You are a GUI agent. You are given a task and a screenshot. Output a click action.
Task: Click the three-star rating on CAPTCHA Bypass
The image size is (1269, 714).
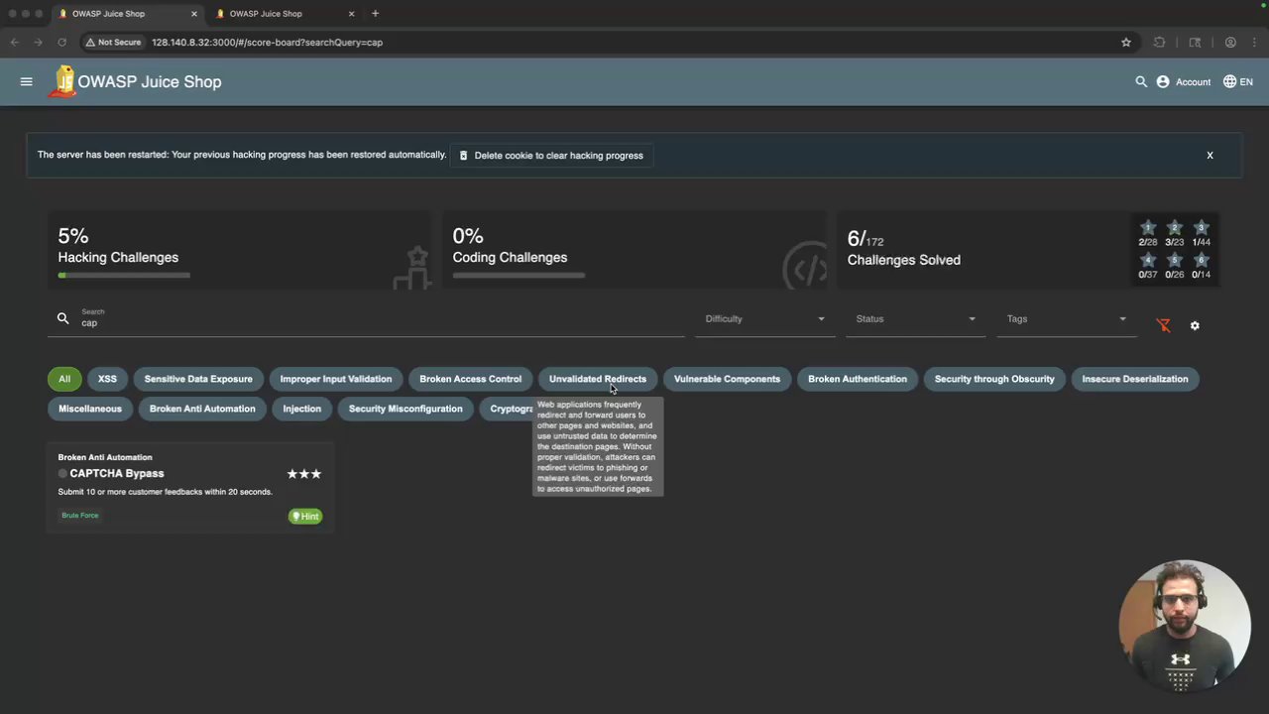click(x=304, y=474)
